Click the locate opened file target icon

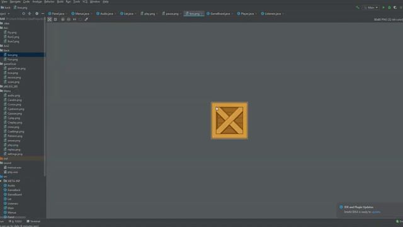point(24,14)
